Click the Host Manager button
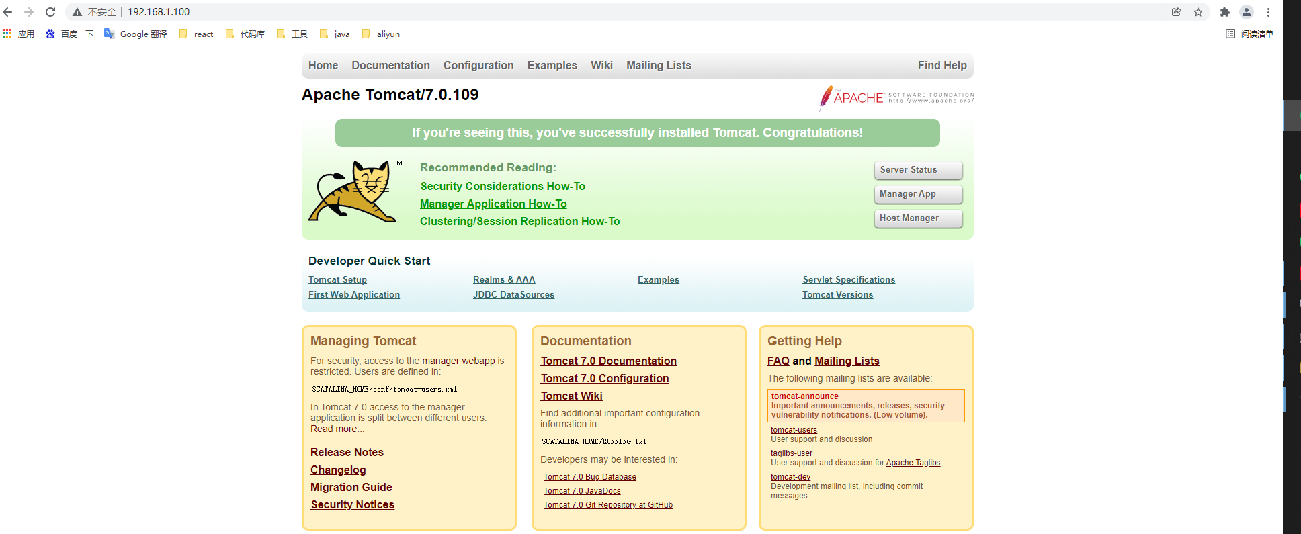Image resolution: width=1301 pixels, height=534 pixels. [x=918, y=218]
